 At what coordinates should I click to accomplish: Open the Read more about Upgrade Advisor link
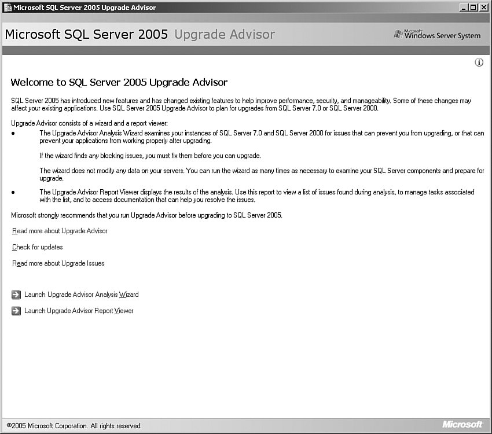(x=60, y=231)
